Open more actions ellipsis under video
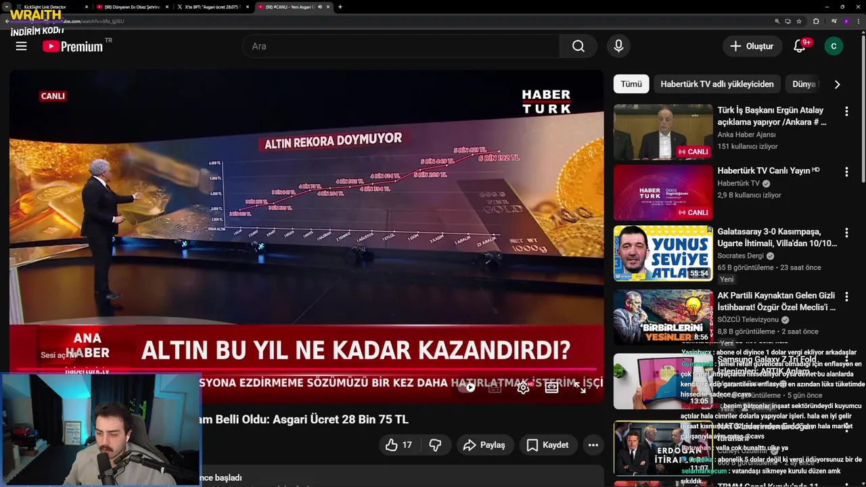 pos(593,444)
